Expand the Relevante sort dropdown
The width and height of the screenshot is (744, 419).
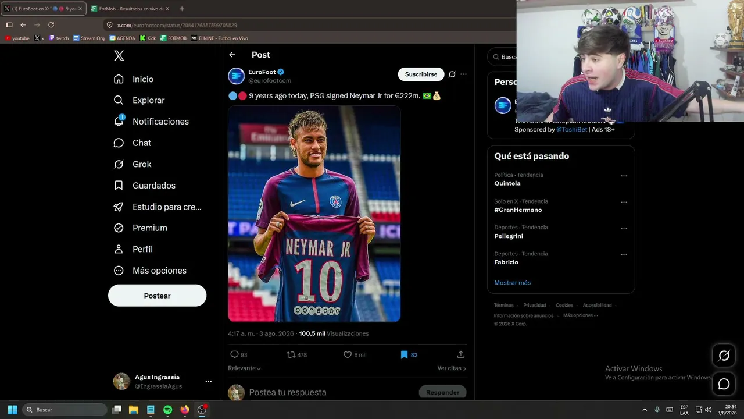[x=244, y=368]
